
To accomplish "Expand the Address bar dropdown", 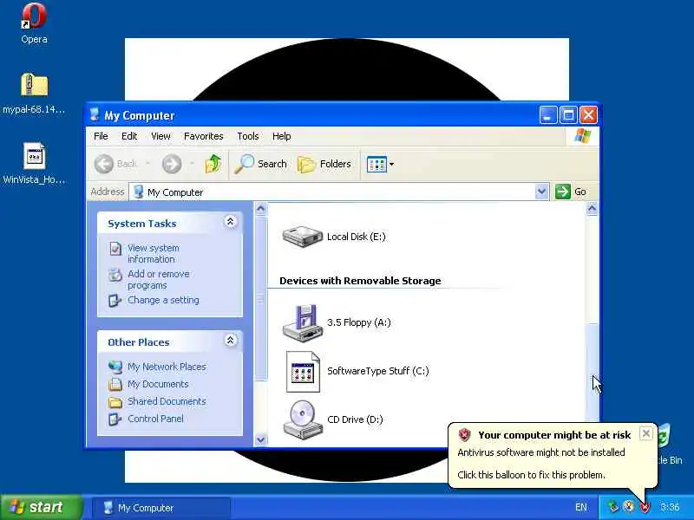I will [541, 192].
